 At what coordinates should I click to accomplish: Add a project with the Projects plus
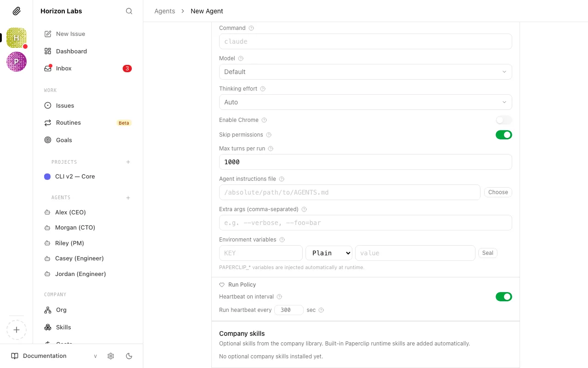click(x=128, y=162)
